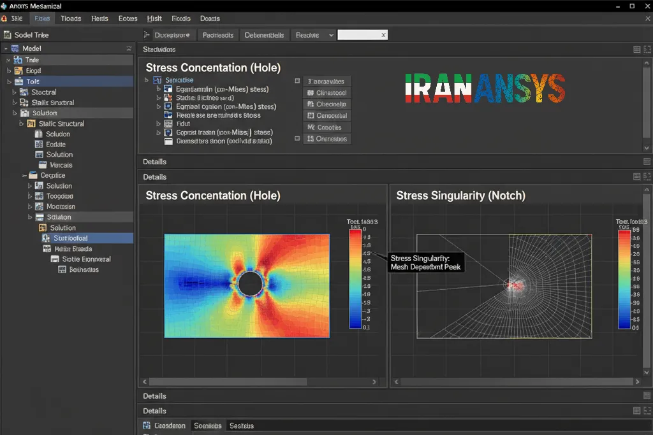Click the Ducepisrore toolbar button

(x=172, y=35)
